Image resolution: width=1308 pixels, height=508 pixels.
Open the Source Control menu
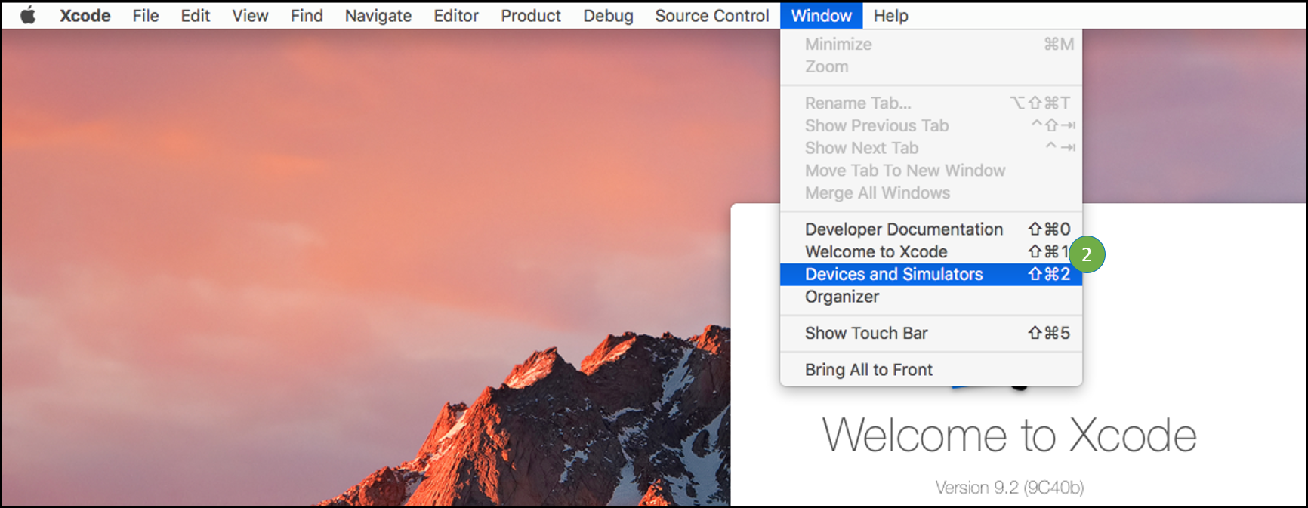click(x=711, y=15)
